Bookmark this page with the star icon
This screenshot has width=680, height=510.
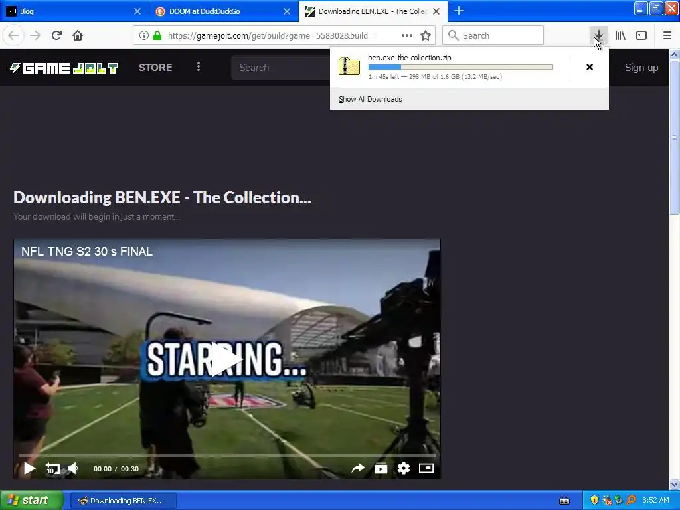point(426,35)
